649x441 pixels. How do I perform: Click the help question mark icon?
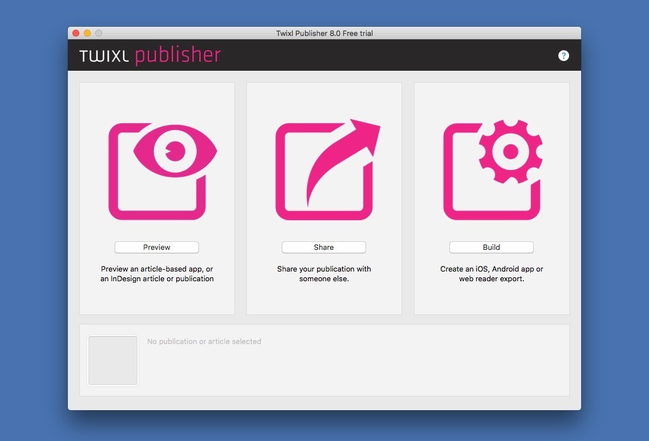pyautogui.click(x=563, y=55)
